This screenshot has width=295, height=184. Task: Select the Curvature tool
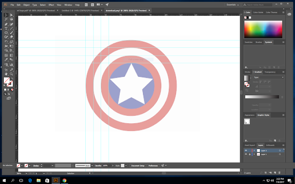[x=12, y=24]
